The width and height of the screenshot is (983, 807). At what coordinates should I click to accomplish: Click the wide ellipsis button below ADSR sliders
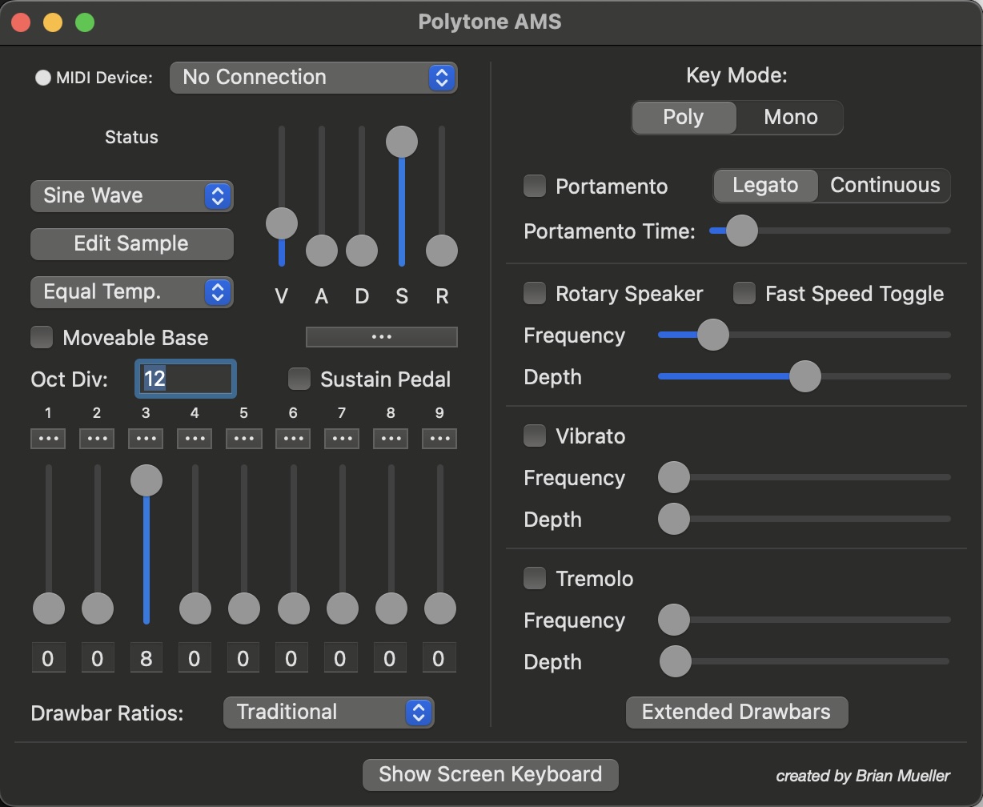point(381,337)
